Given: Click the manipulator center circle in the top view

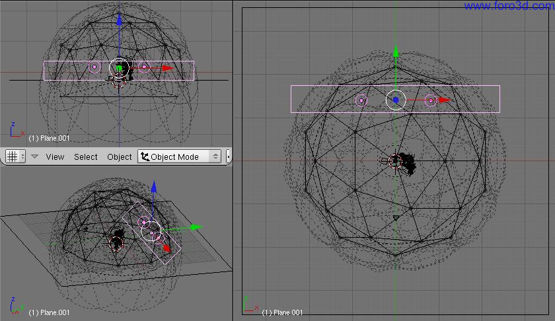Looking at the screenshot, I should point(396,100).
